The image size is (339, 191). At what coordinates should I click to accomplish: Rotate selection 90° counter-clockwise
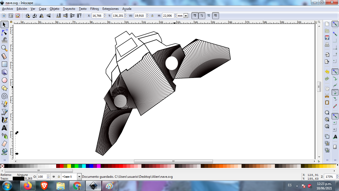click(28, 16)
